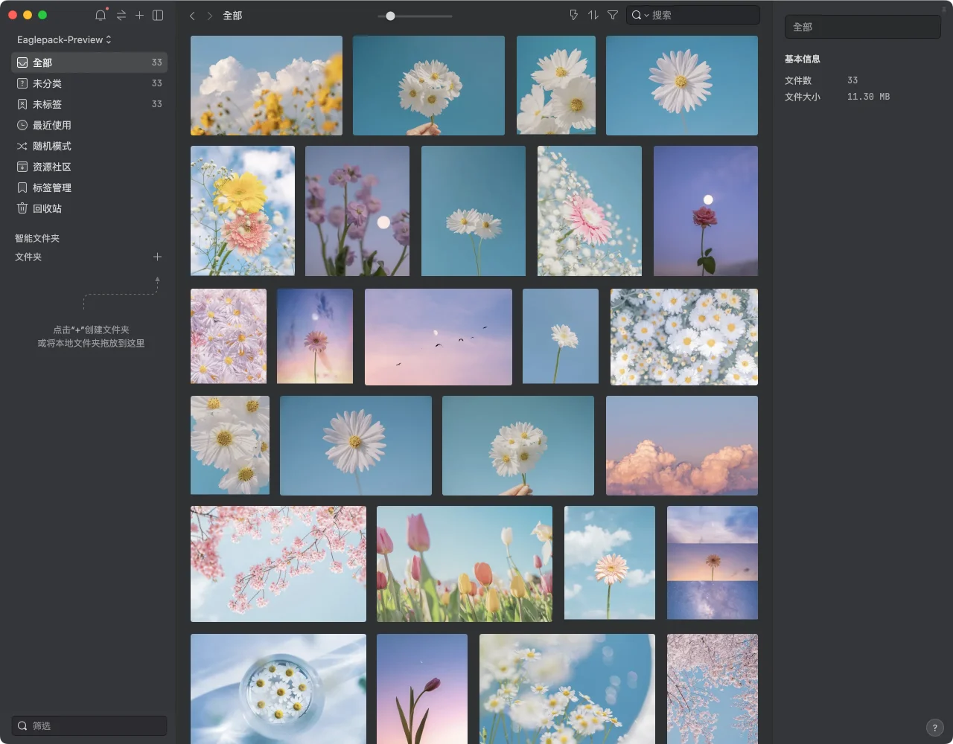Open the sort order options icon
Image resolution: width=953 pixels, height=744 pixels.
point(593,15)
